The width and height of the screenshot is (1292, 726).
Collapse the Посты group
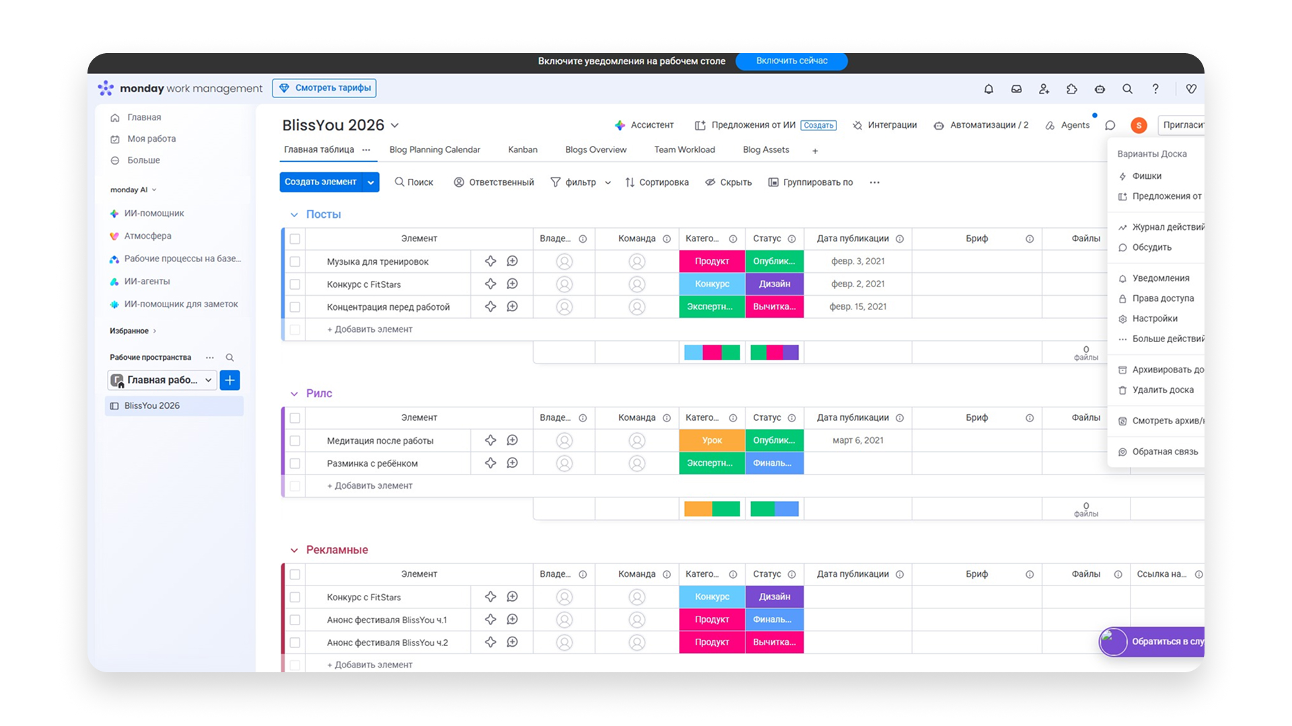[x=294, y=214]
